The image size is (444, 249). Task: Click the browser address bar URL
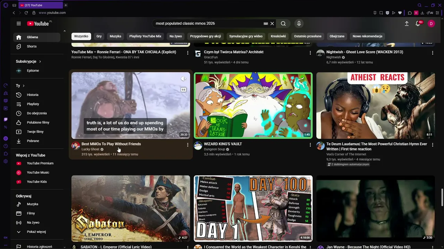point(52,13)
